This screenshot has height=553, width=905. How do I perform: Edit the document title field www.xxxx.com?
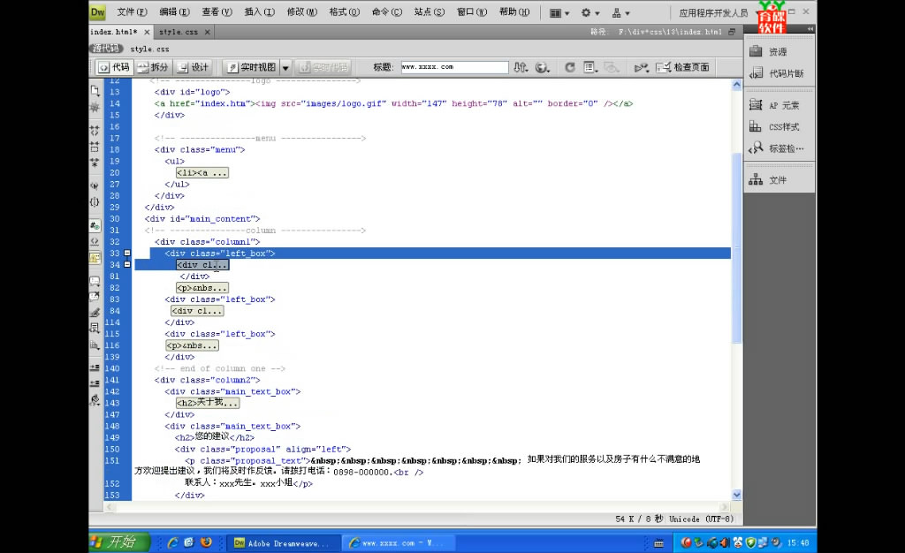(x=454, y=67)
